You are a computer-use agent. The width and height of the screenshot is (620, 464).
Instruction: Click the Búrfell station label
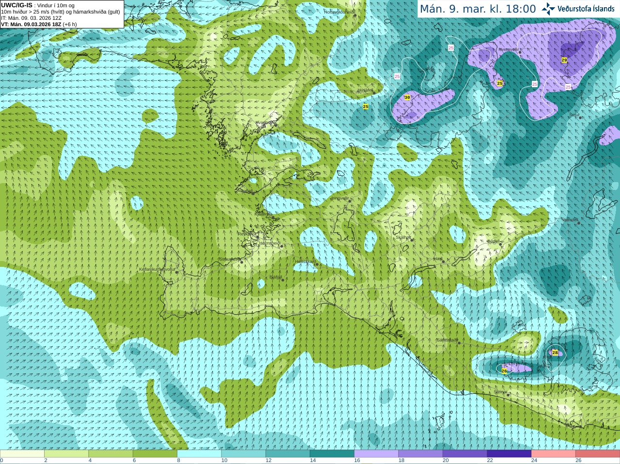coord(493,241)
